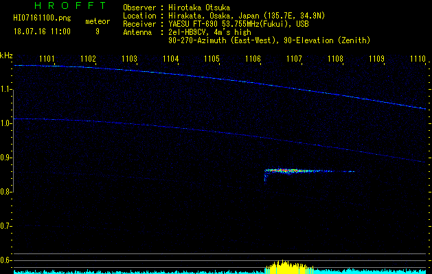Click the 1.1 kHz frequency label
This screenshot has height=274, width=432.
[5, 90]
